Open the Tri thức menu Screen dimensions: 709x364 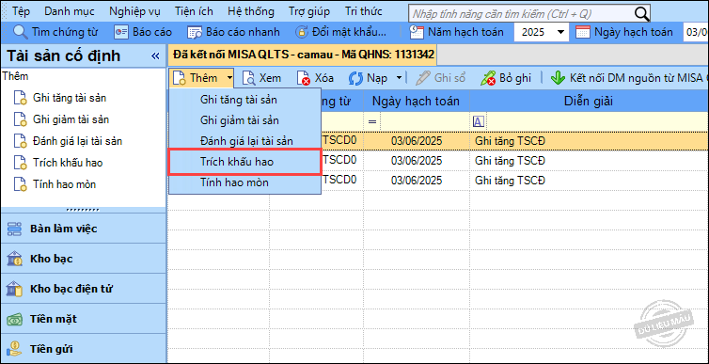pos(363,11)
